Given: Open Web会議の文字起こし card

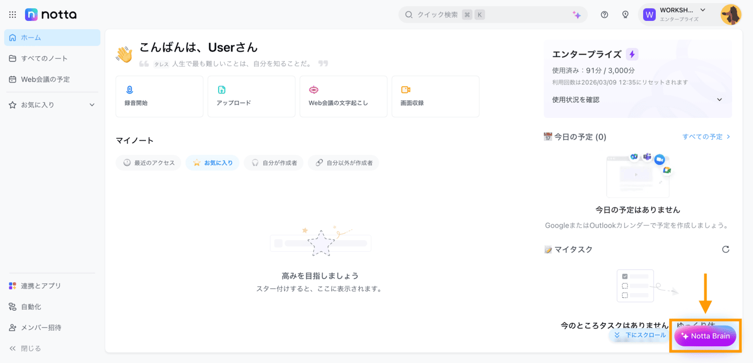Looking at the screenshot, I should 344,96.
